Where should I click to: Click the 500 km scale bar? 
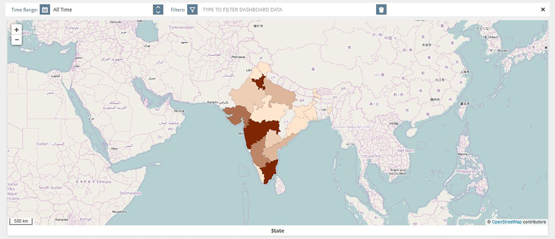point(22,221)
